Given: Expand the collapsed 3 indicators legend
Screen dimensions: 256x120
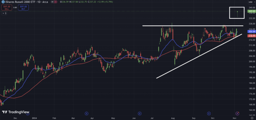Looking at the screenshot, I should coord(4,13).
